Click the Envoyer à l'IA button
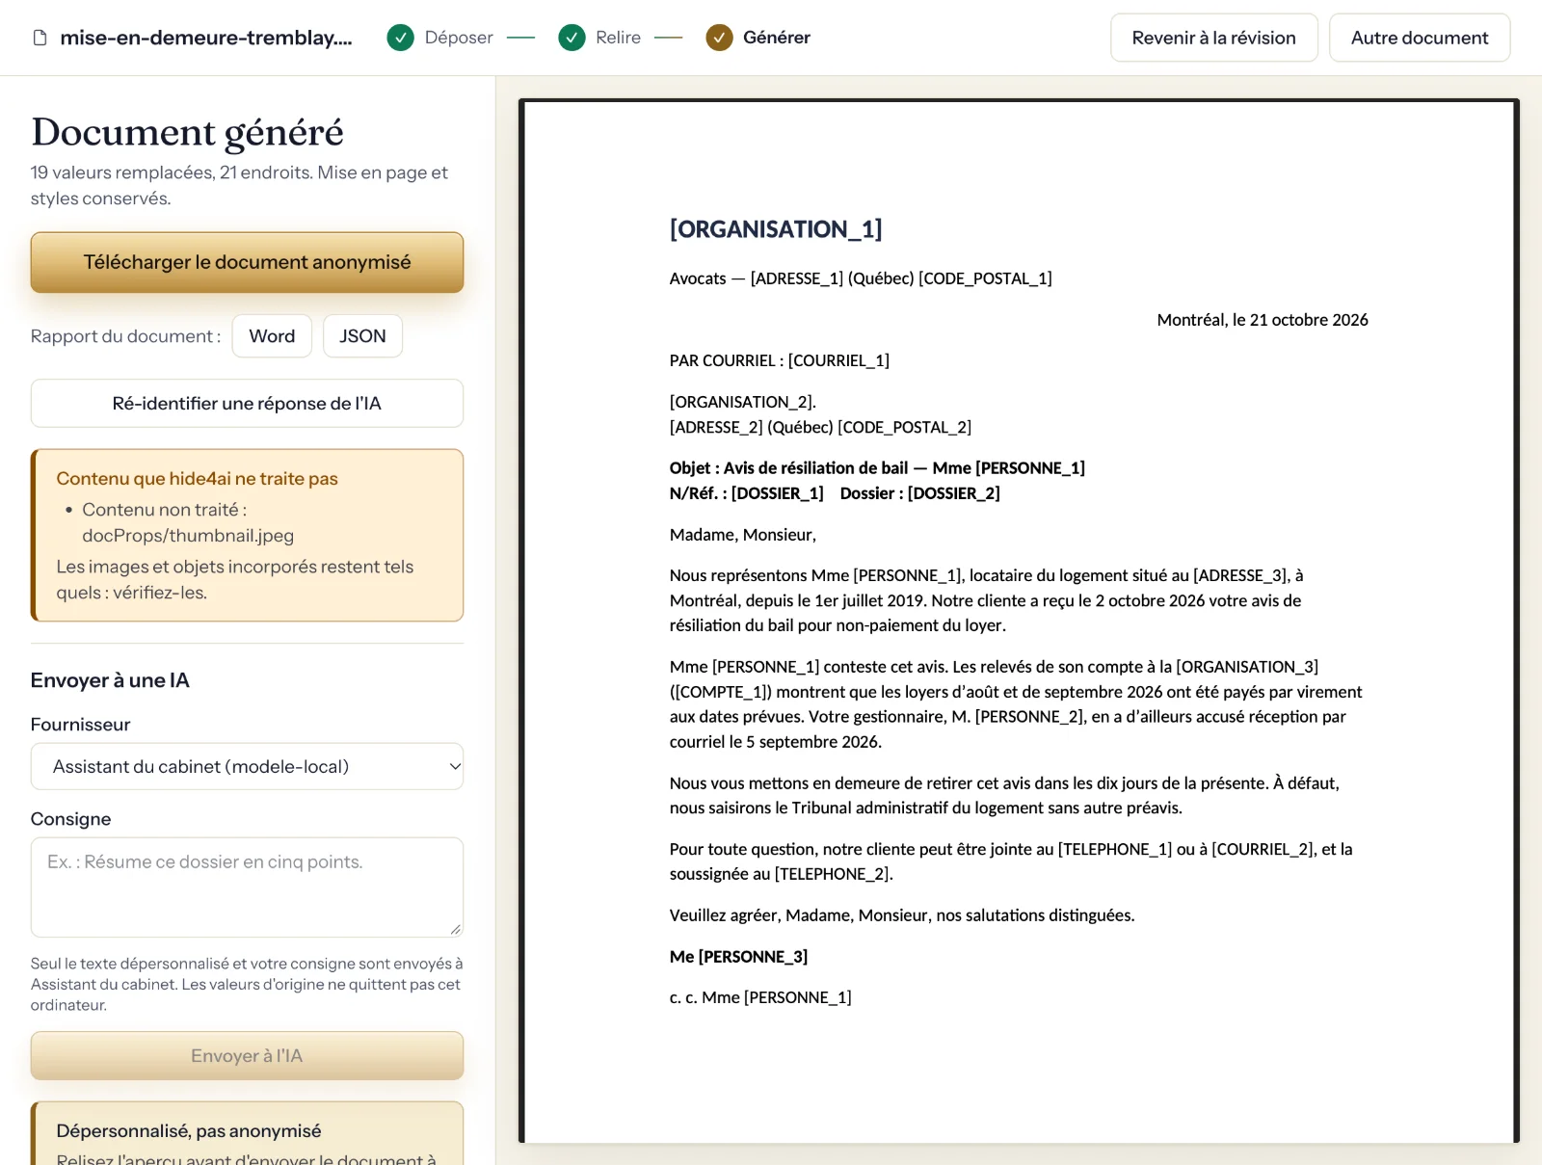 (247, 1056)
